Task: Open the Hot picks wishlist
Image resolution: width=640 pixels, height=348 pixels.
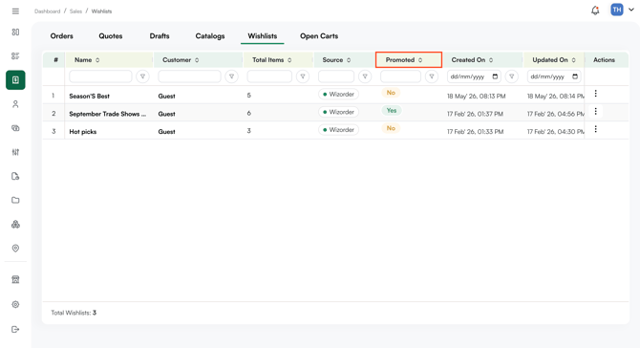Action: 83,132
